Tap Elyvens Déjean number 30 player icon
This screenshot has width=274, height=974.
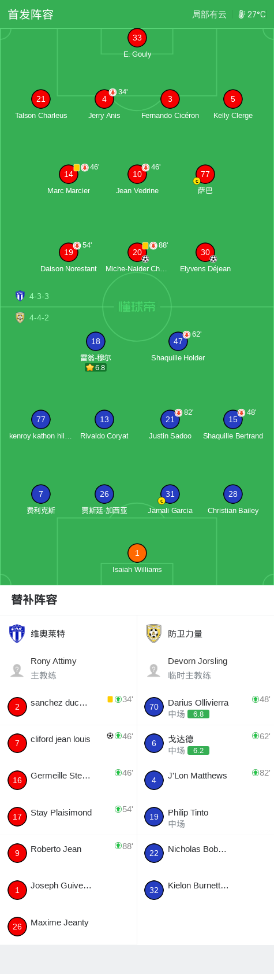click(205, 252)
